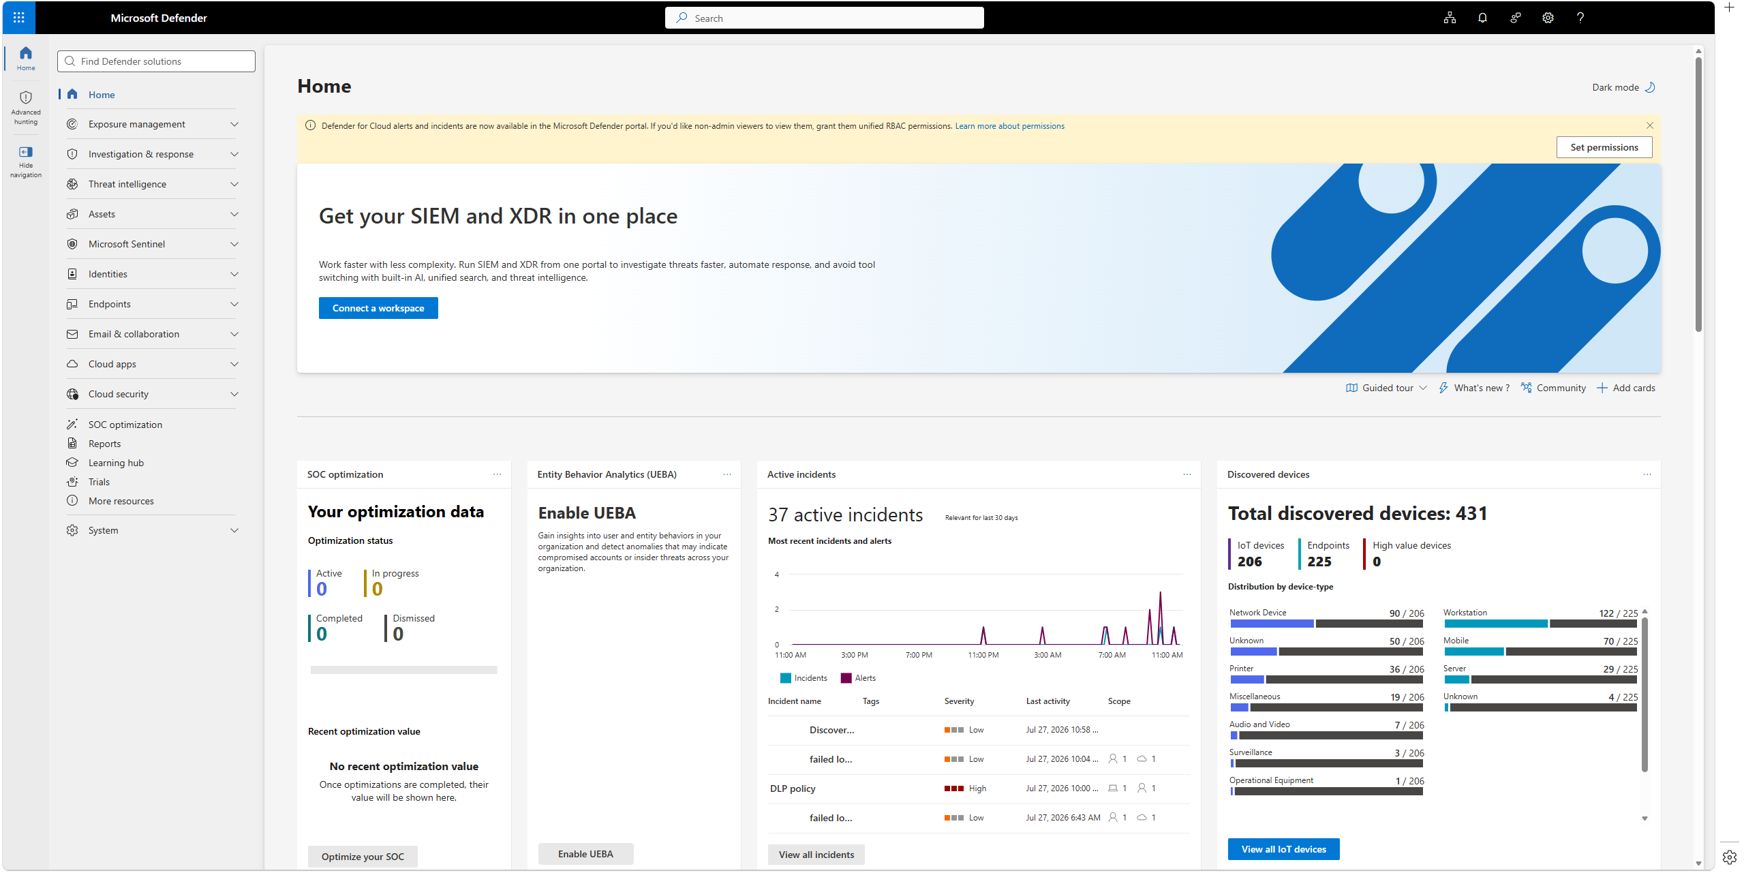Click Add cards link

[1625, 388]
